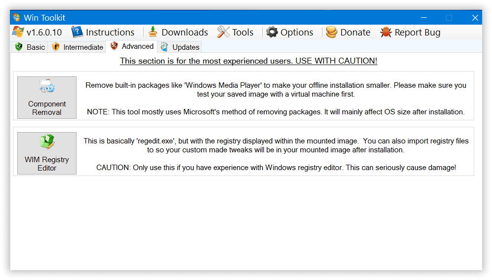
Task: Click the greyed-out maximize window button
Action: click(449, 18)
